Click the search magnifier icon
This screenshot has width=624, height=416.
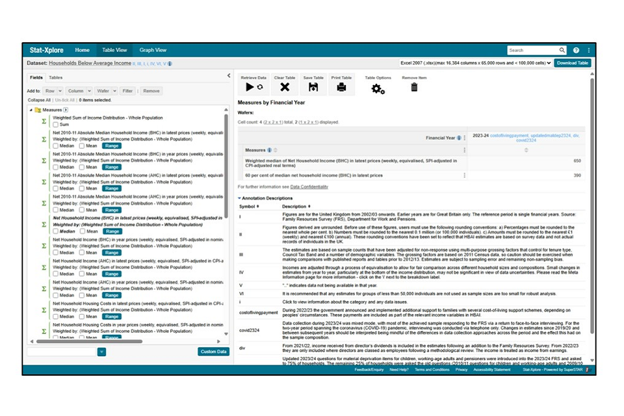point(562,50)
